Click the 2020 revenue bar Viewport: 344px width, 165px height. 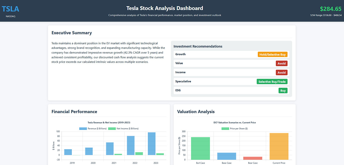point(89,151)
